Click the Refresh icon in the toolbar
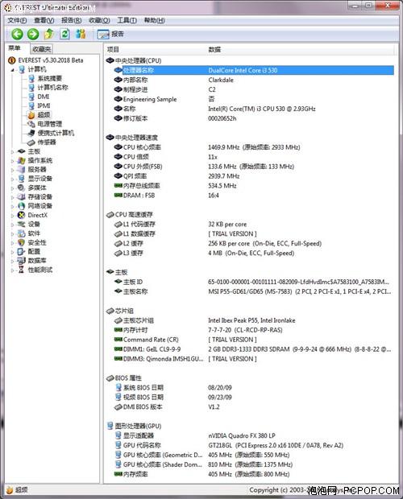The height and width of the screenshot is (499, 403). point(64,34)
